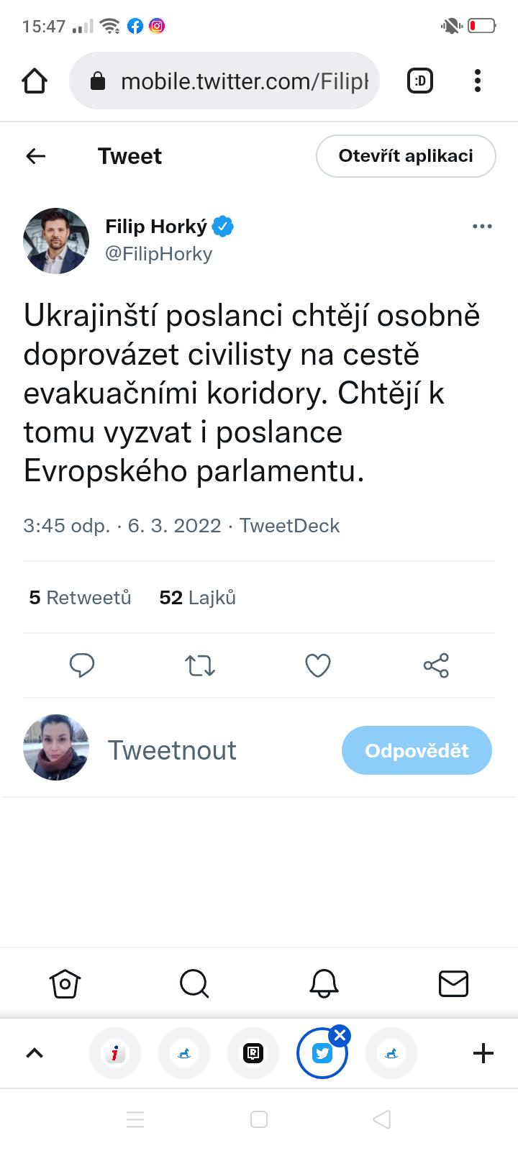Screen dimensions: 518x1151
Task: Open the tab switcher button
Action: [420, 81]
